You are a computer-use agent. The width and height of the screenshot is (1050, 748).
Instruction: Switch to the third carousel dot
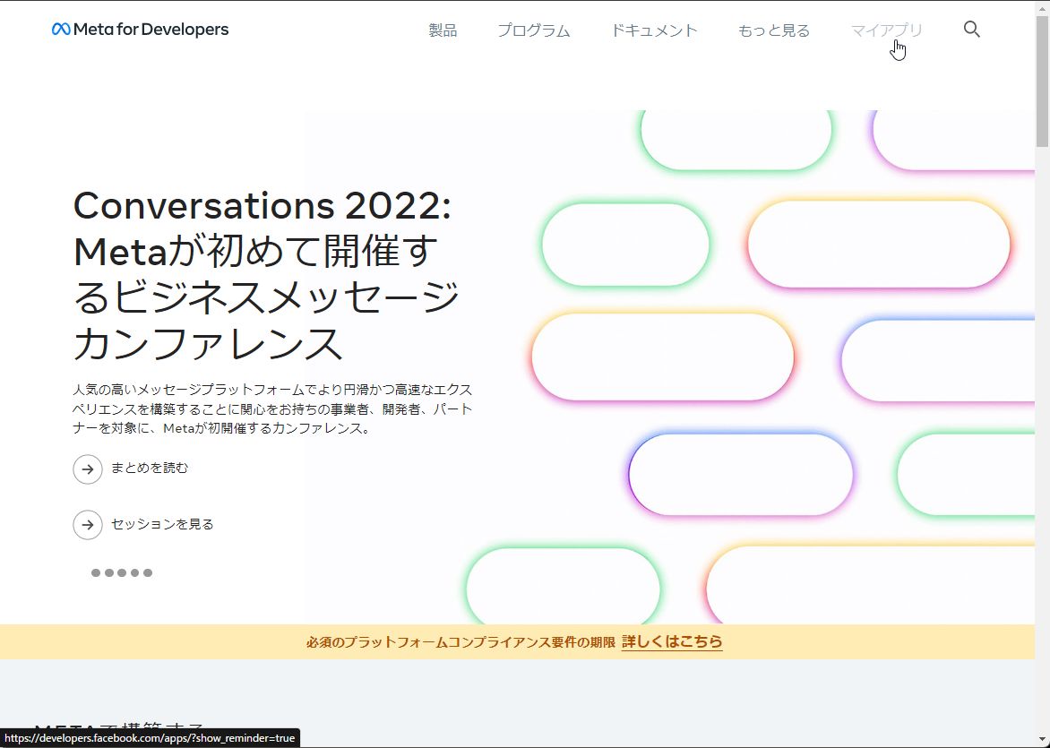tap(122, 573)
